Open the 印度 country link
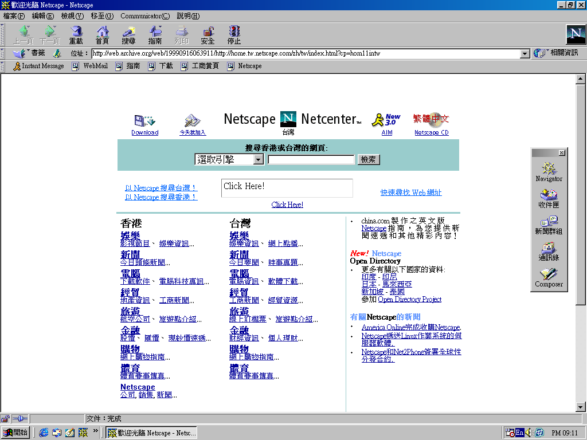 click(369, 277)
